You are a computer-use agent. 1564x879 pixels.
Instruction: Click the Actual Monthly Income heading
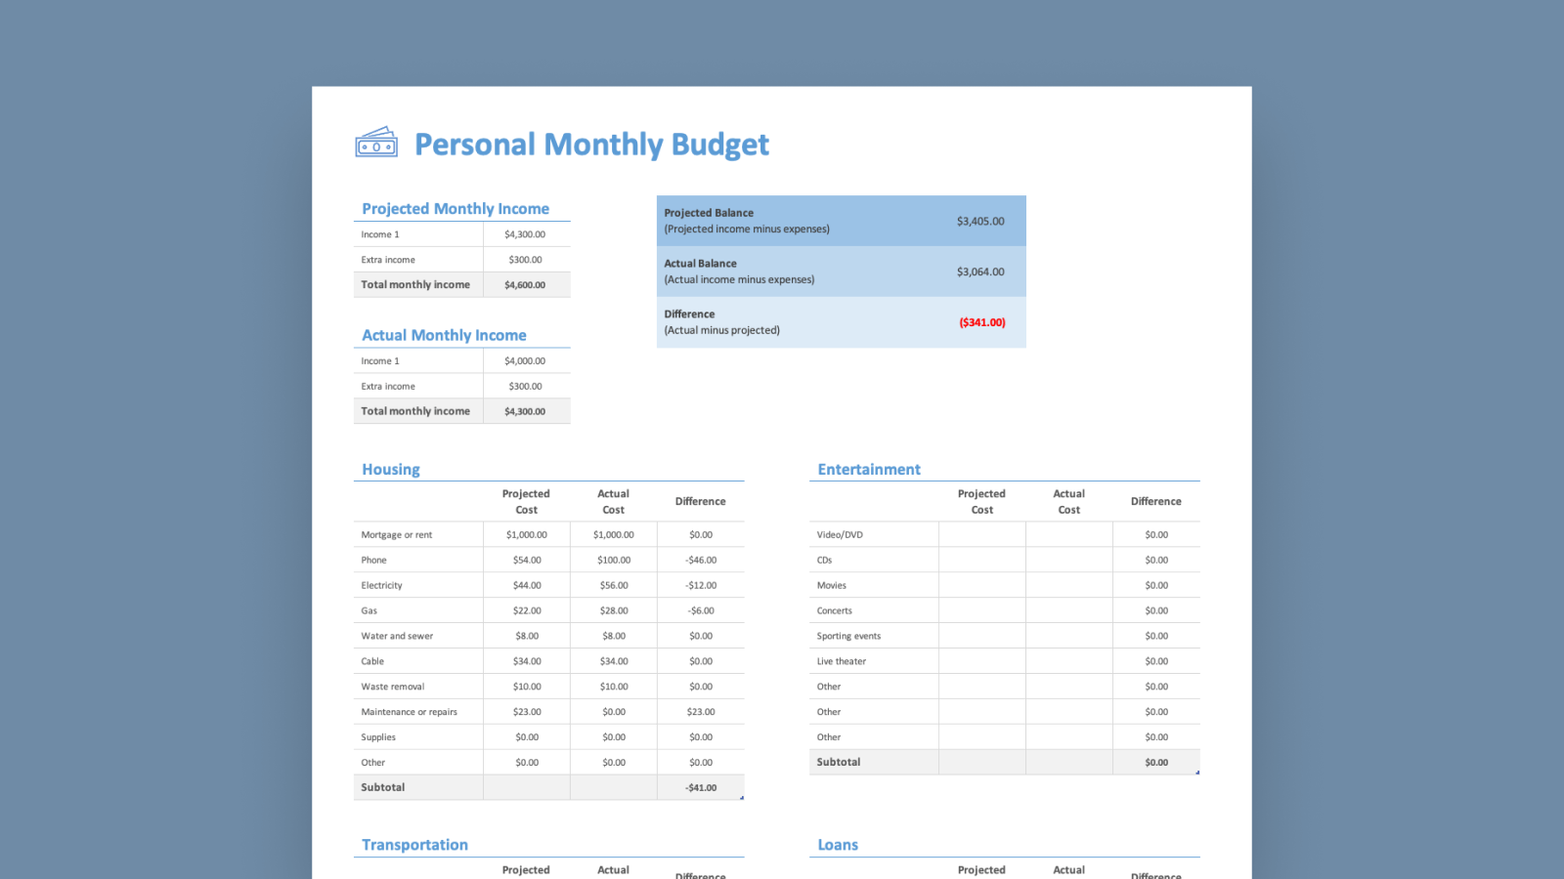pos(444,335)
